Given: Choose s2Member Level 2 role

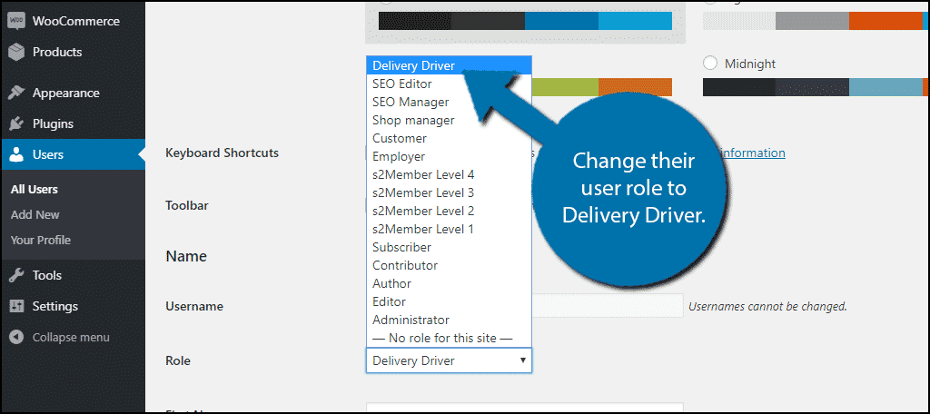Looking at the screenshot, I should [x=449, y=211].
